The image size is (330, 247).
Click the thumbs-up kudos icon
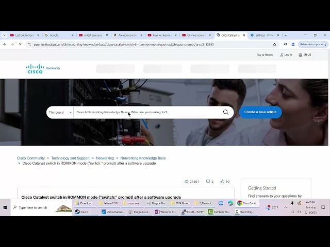coord(222,181)
